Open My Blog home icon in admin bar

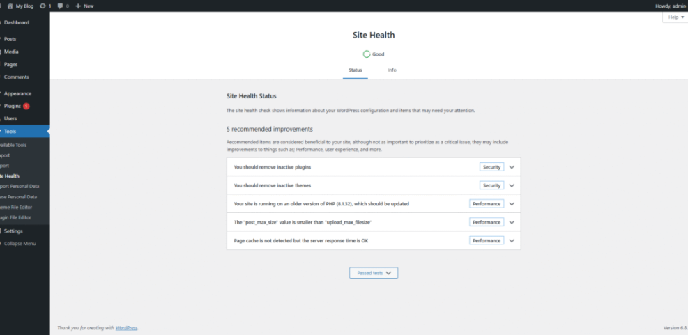tap(10, 6)
